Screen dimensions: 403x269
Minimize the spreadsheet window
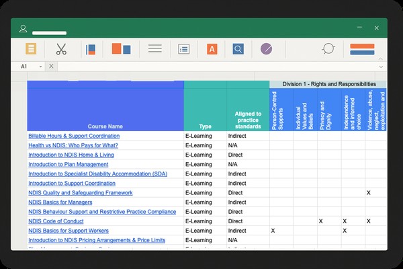pos(359,28)
